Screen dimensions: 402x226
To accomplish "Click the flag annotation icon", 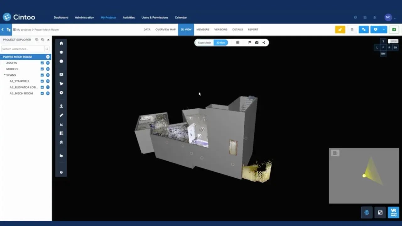I will coord(250,43).
